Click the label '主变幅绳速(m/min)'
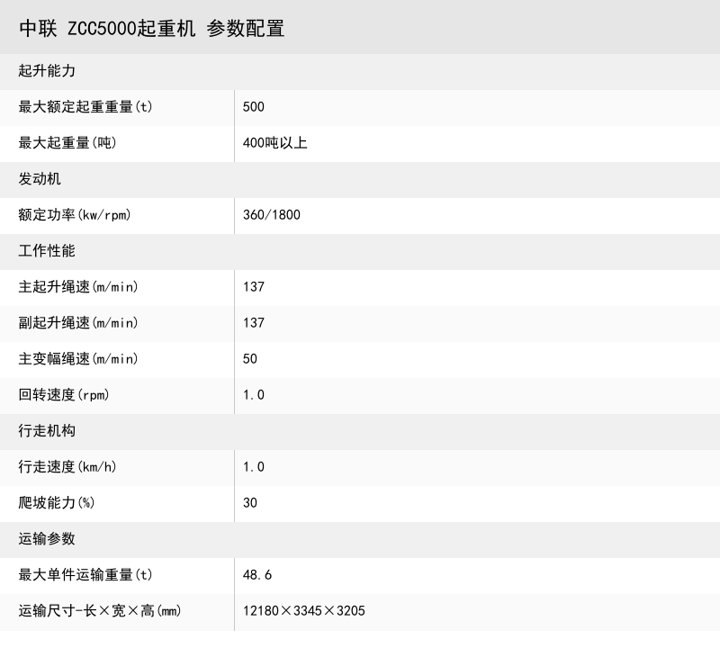 coord(78,359)
